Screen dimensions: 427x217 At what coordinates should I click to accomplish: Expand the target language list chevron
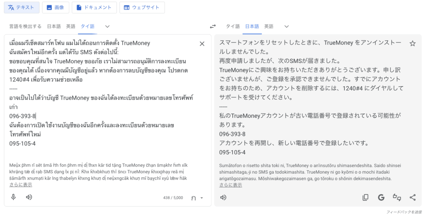point(287,26)
